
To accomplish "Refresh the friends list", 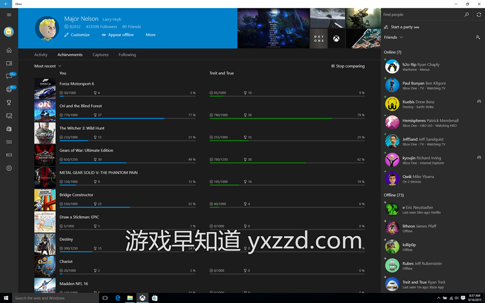I will coord(479,14).
